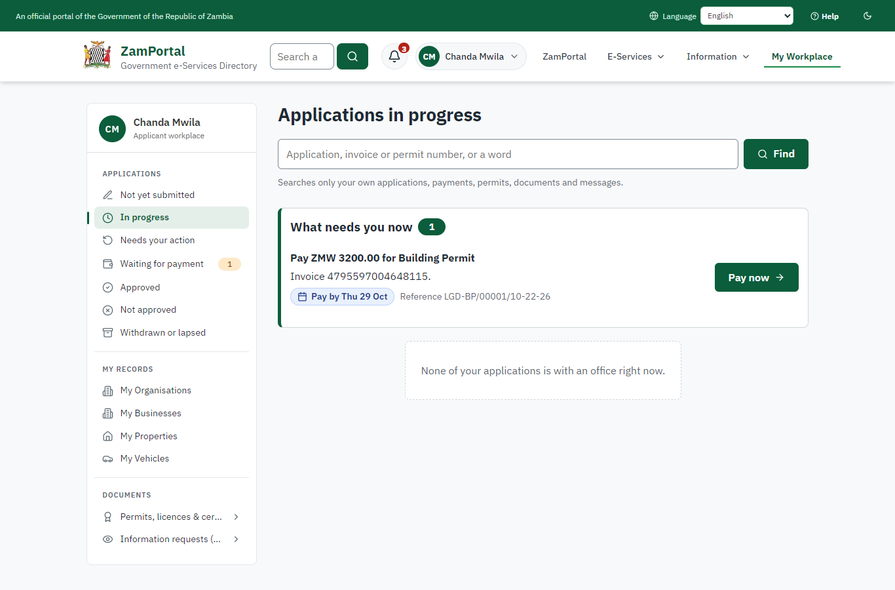Viewport: 895px width, 590px height.
Task: Expand the Chanda Mwila account menu
Action: tap(471, 56)
